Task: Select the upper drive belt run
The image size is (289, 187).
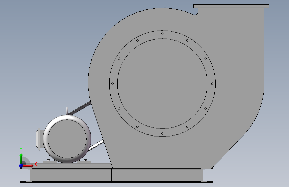Action: [80, 108]
